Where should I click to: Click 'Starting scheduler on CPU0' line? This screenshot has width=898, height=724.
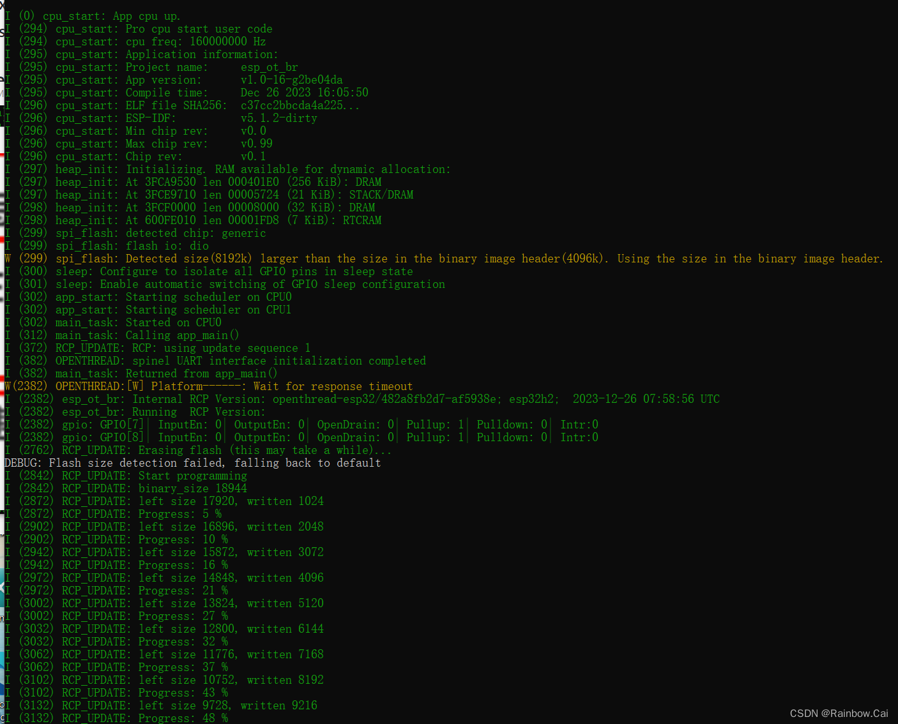pos(148,297)
